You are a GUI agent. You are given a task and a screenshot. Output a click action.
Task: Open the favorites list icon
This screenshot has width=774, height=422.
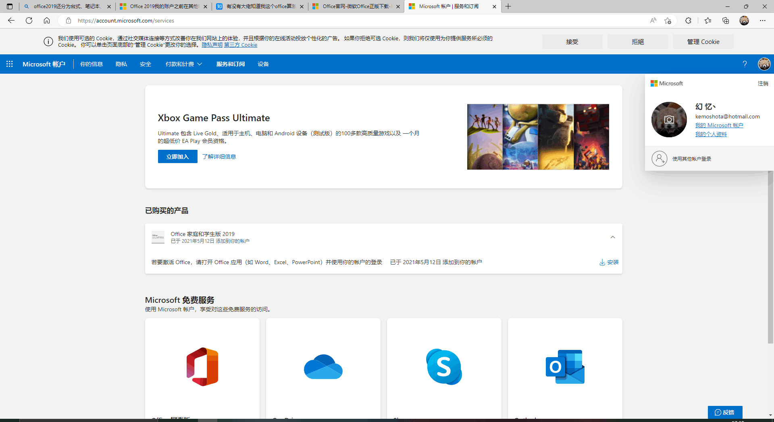pos(708,21)
